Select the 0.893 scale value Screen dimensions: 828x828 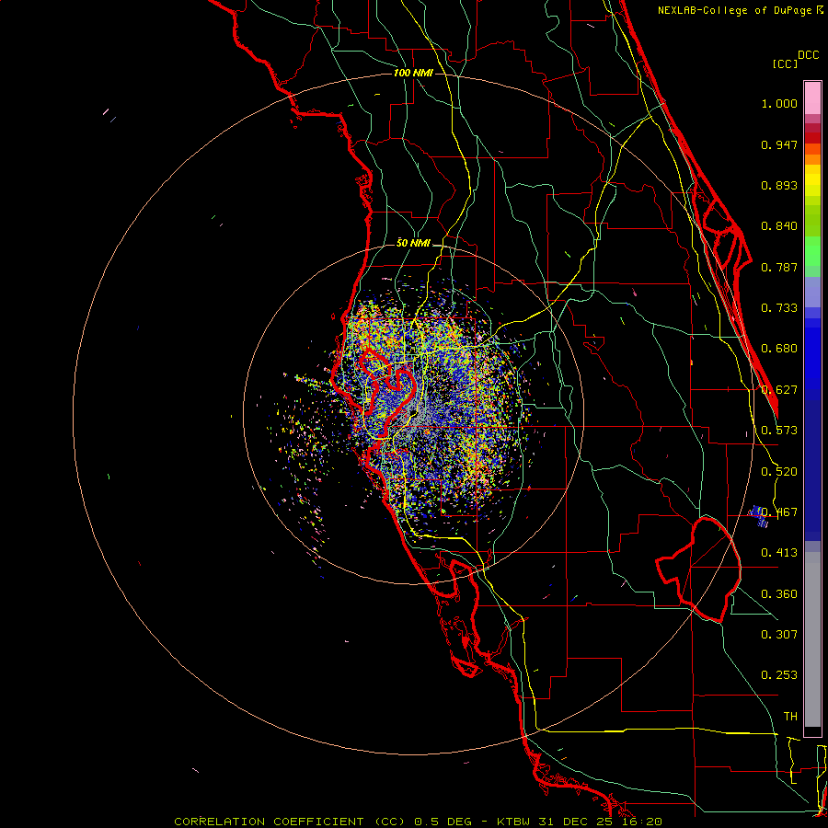pyautogui.click(x=779, y=185)
